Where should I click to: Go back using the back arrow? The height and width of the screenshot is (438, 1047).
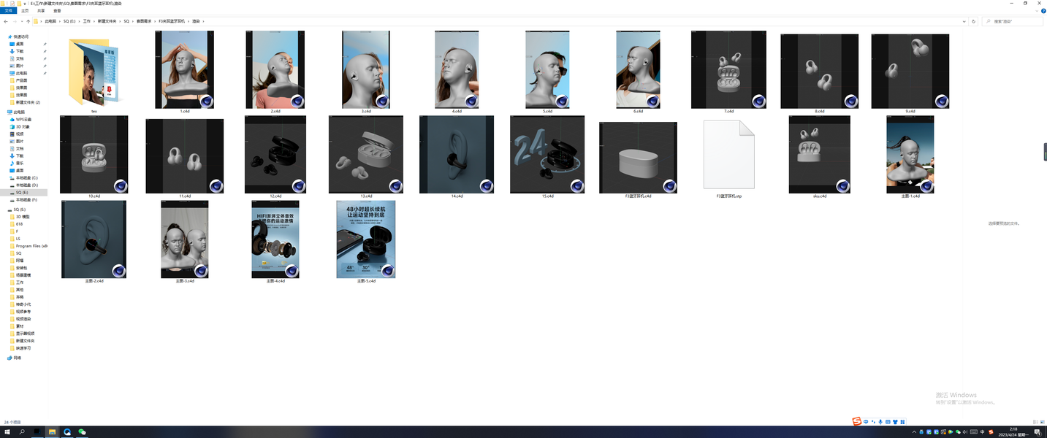[x=6, y=21]
